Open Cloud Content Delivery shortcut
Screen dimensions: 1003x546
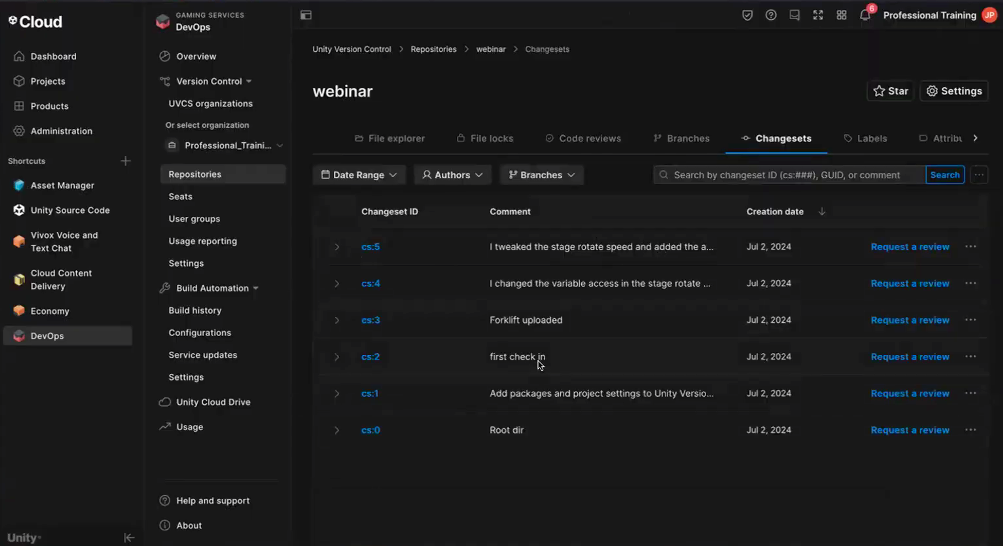(x=61, y=280)
